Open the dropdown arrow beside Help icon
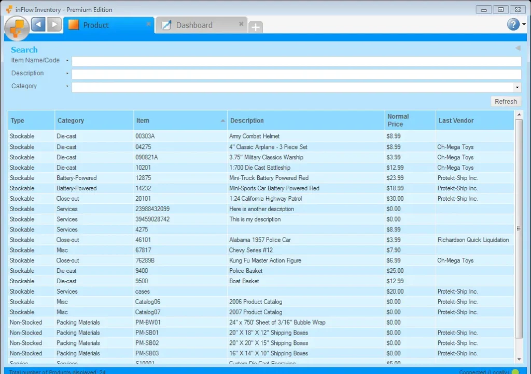This screenshot has width=531, height=374. [524, 24]
